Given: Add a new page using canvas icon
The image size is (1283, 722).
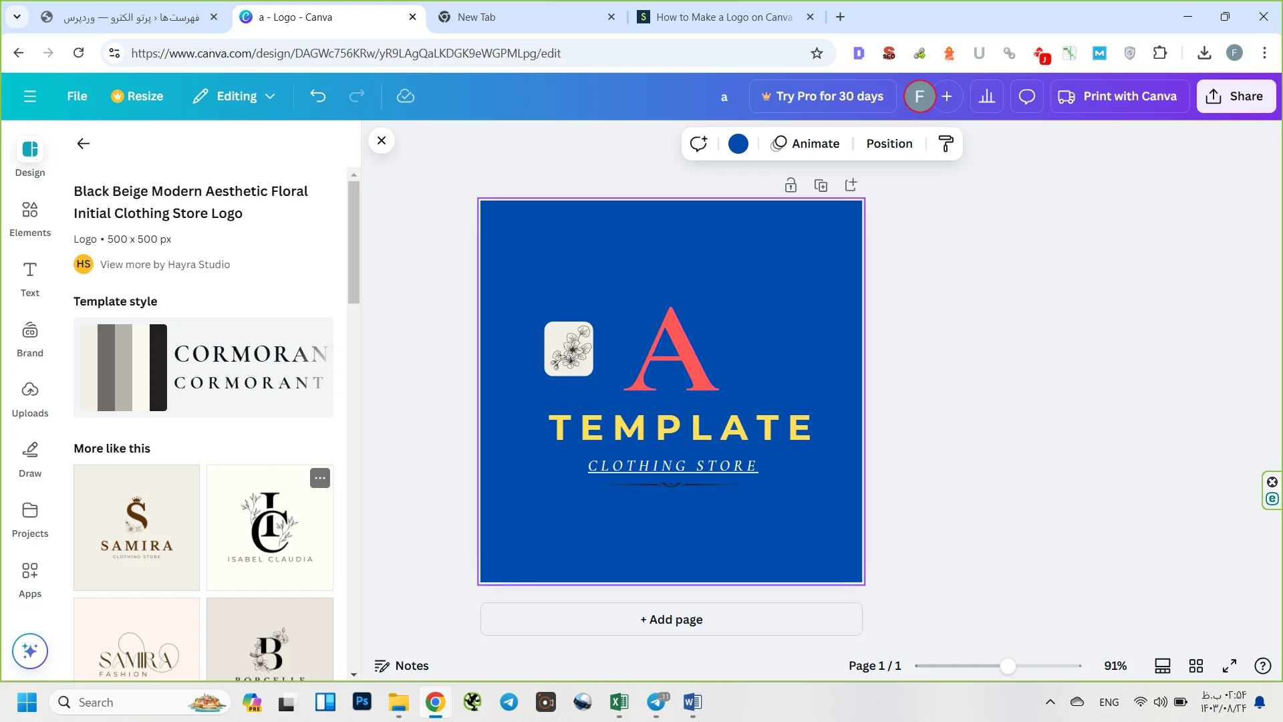Looking at the screenshot, I should [x=851, y=185].
